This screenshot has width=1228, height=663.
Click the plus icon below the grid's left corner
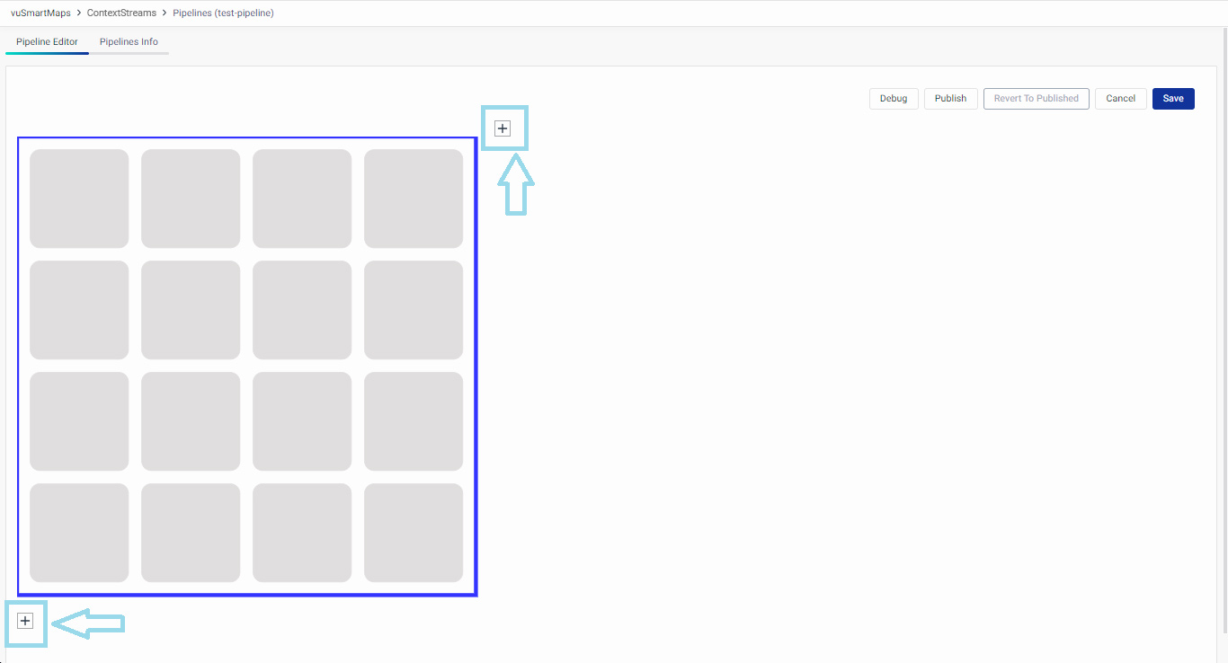tap(25, 621)
